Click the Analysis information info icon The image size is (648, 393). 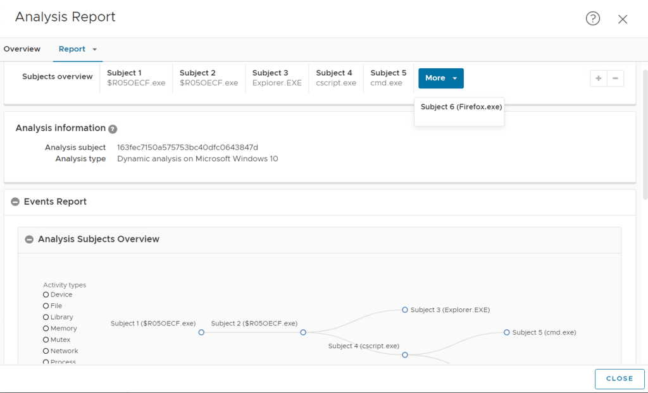pos(113,129)
